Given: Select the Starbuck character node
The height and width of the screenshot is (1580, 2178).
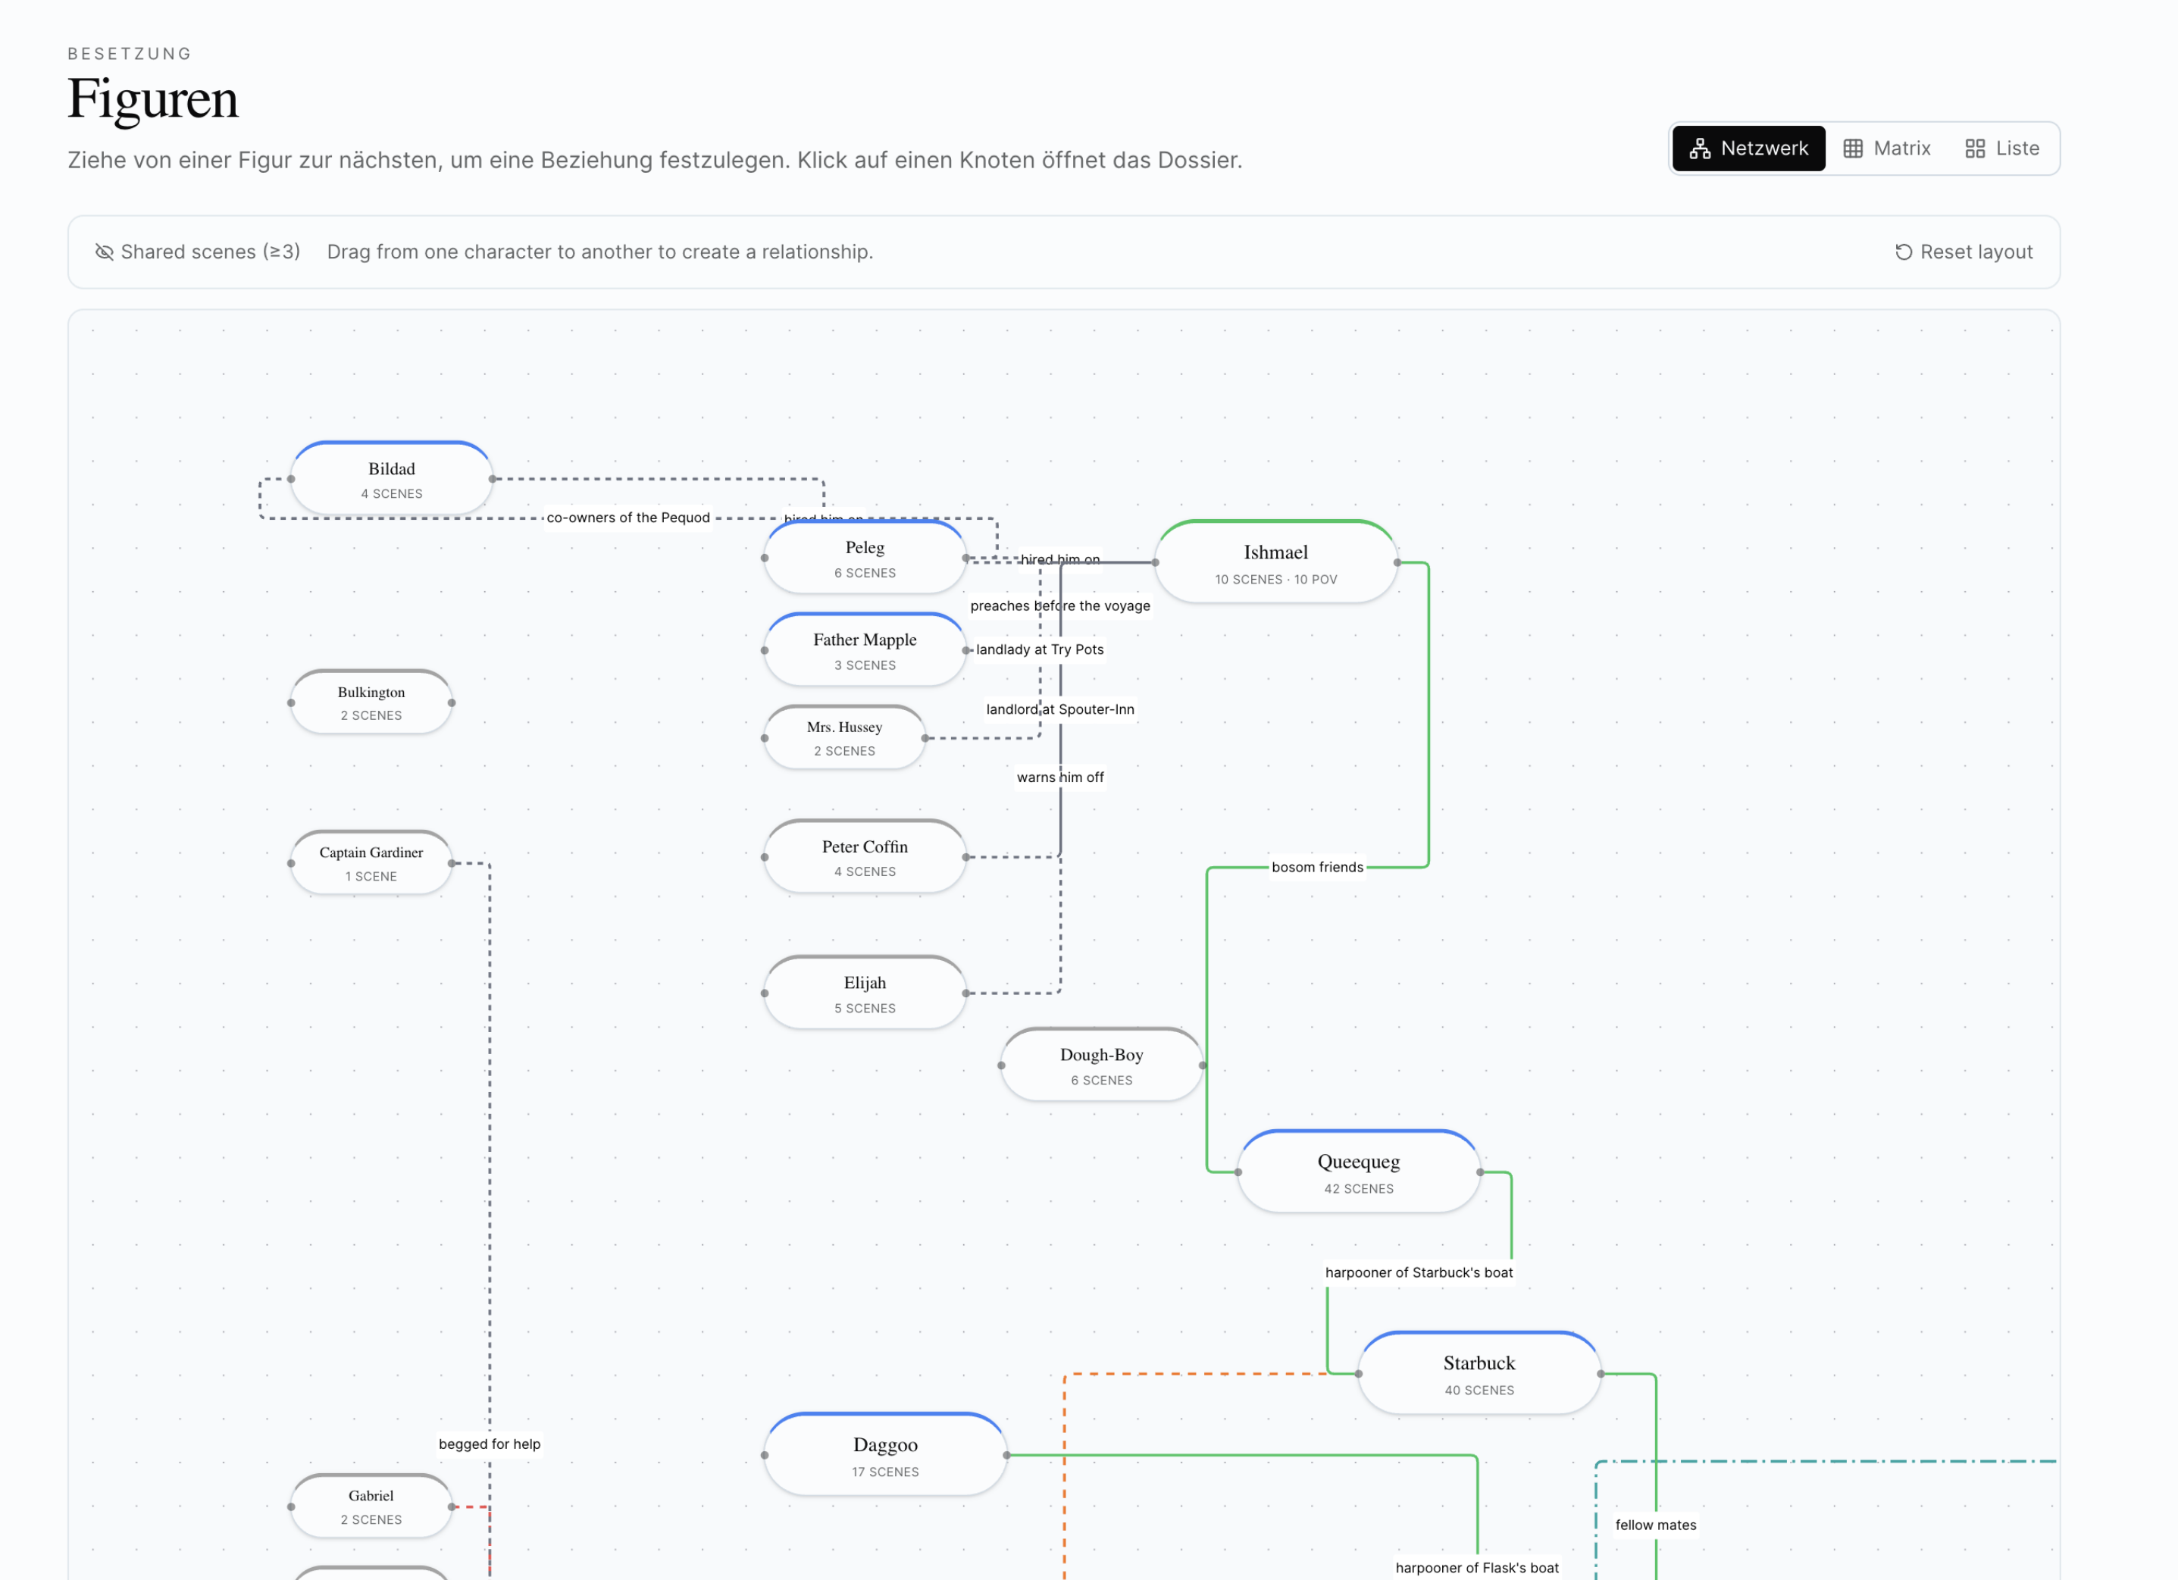Looking at the screenshot, I should (1478, 1373).
